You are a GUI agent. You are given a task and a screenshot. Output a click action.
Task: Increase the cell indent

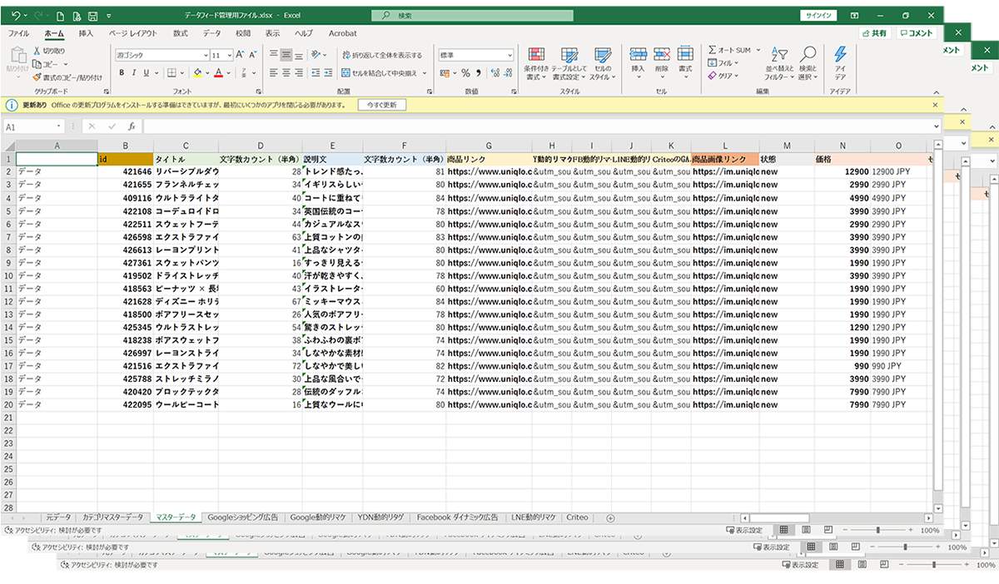click(x=329, y=72)
